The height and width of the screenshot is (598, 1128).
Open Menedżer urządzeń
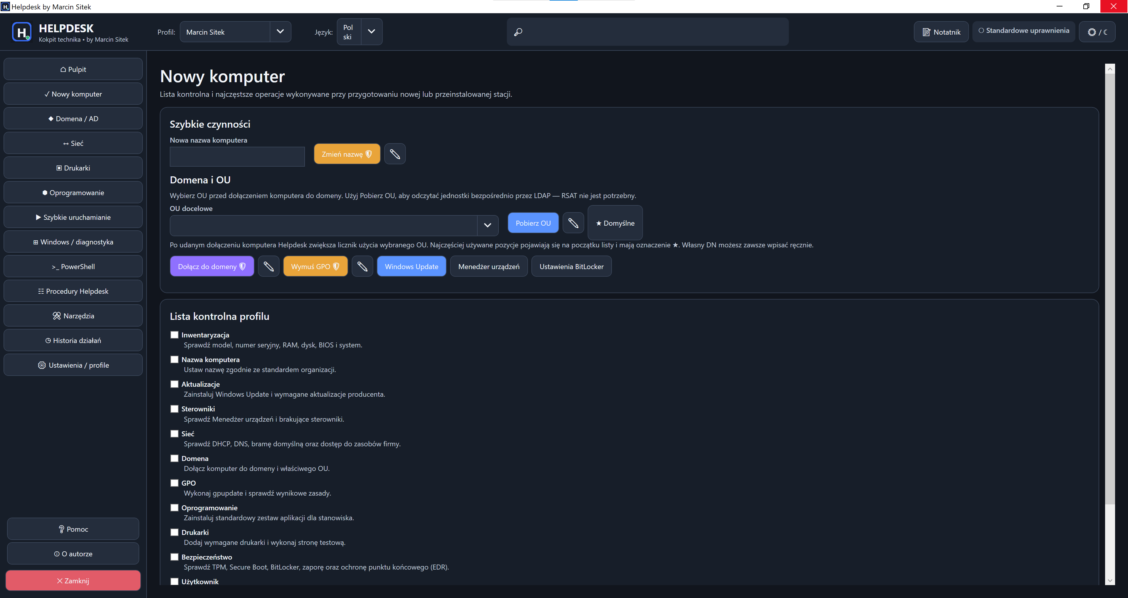point(489,266)
